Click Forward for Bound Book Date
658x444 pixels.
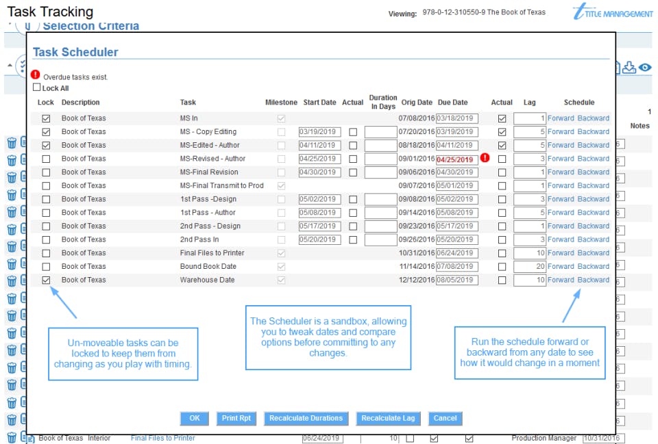click(561, 266)
